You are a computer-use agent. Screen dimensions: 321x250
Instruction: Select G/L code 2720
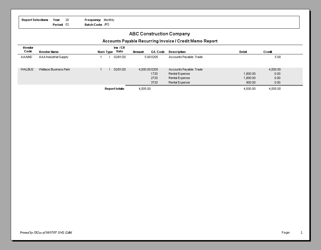click(x=154, y=78)
